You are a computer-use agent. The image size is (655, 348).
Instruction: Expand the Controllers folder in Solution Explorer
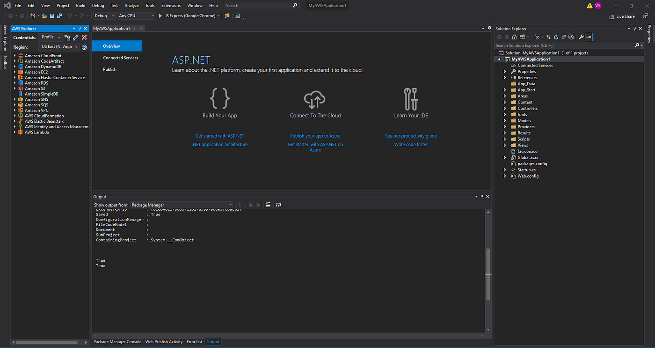click(505, 108)
